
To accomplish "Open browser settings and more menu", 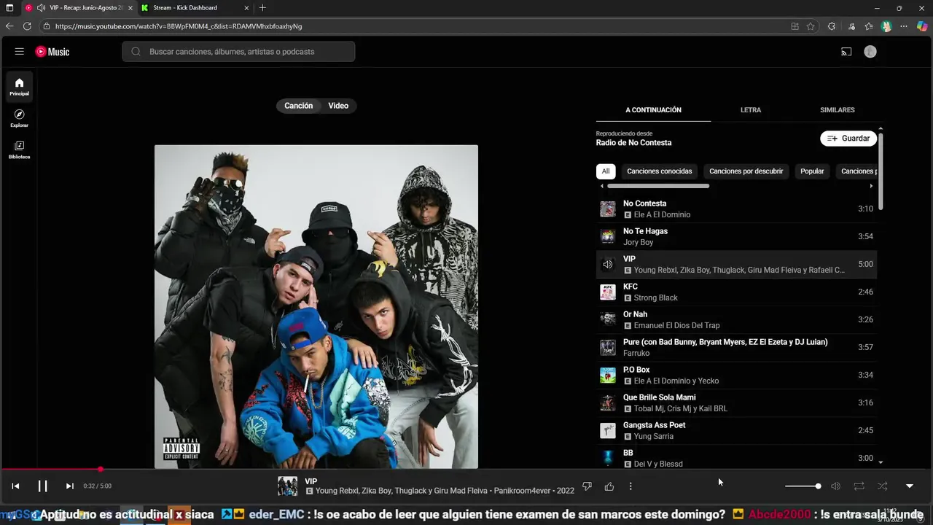I will [x=904, y=26].
